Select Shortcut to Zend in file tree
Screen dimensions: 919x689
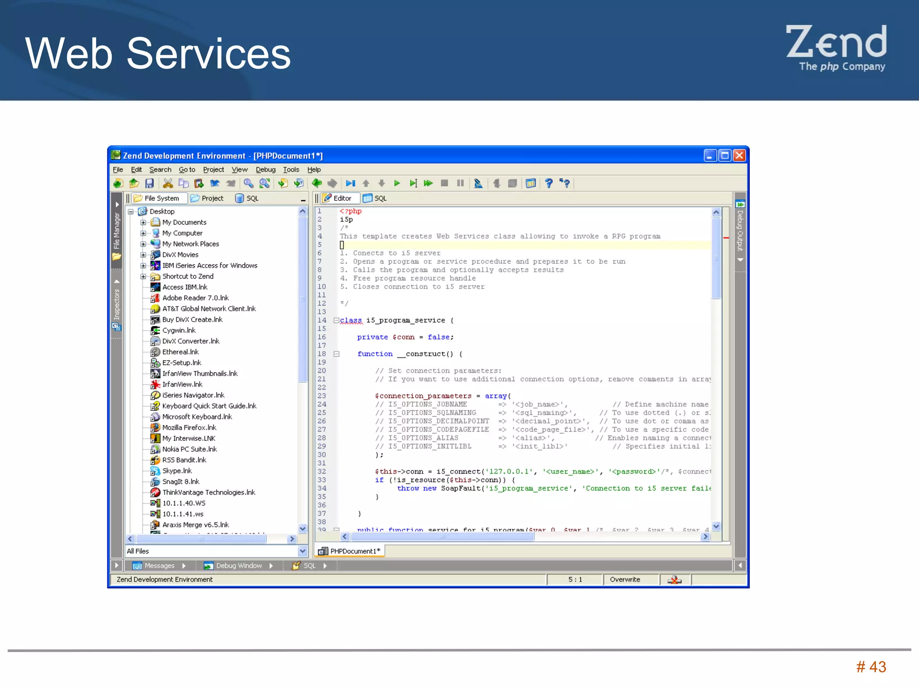[188, 276]
